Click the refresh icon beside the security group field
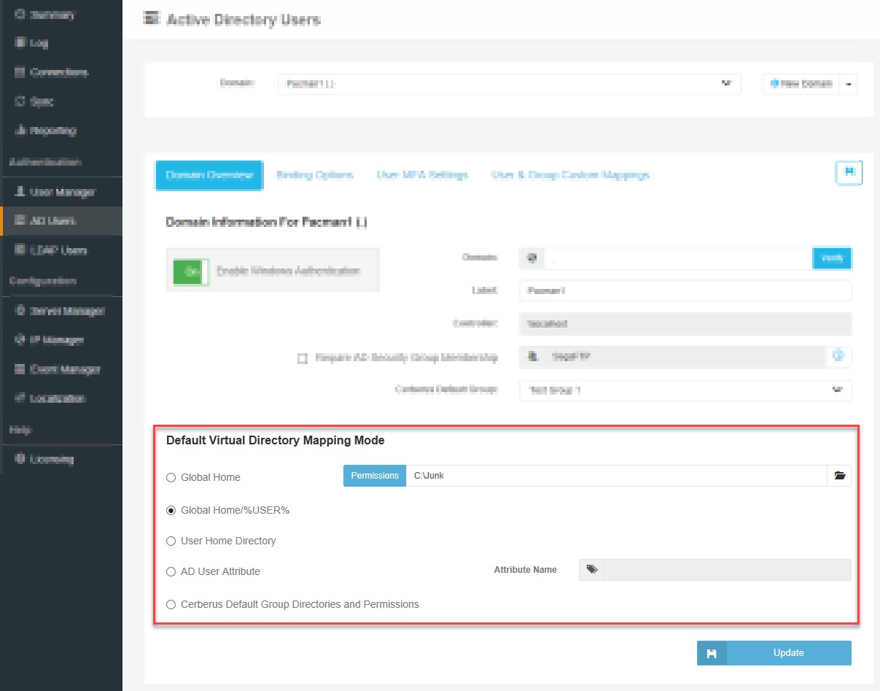The height and width of the screenshot is (691, 880). (838, 356)
